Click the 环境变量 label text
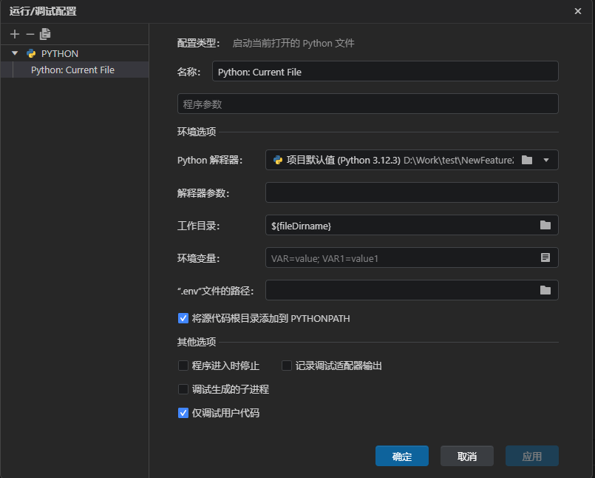The height and width of the screenshot is (478, 595). 199,258
